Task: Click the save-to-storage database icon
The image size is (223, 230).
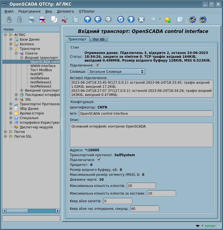Action: (19, 20)
